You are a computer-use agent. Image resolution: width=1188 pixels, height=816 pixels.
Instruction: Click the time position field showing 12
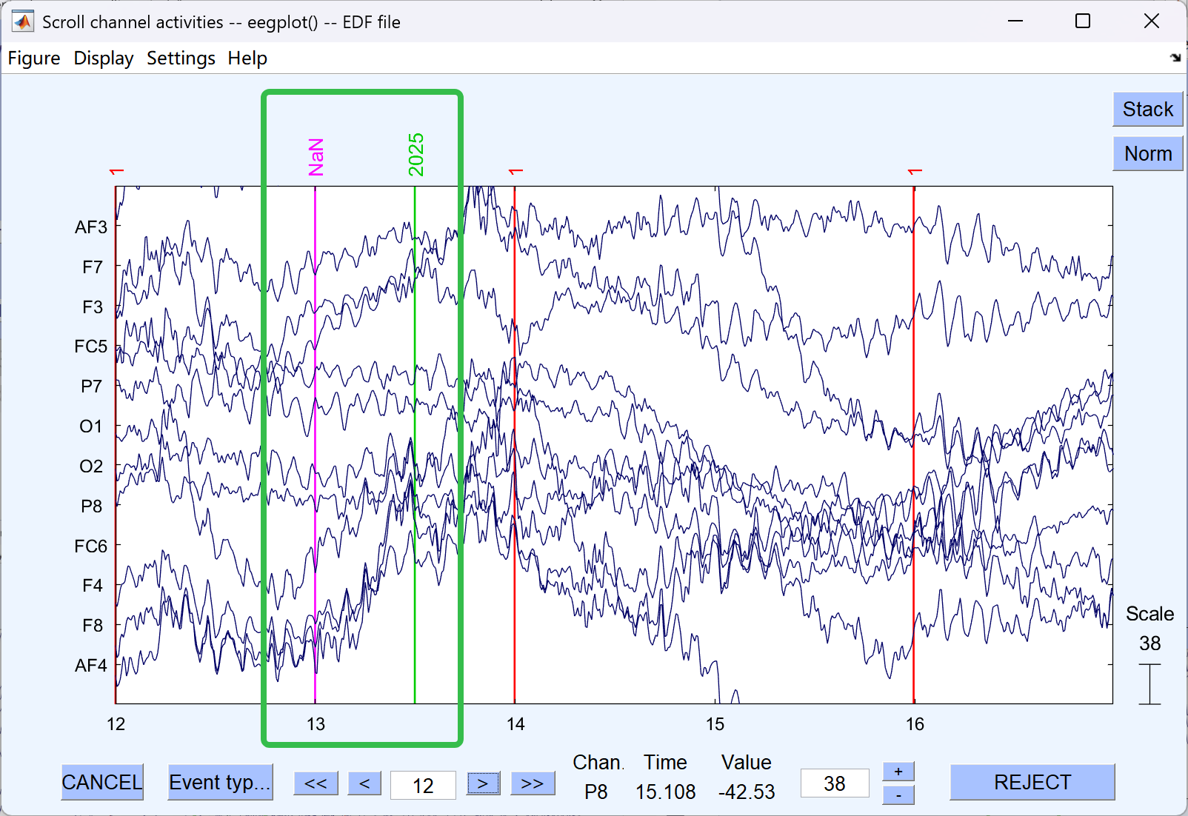(423, 786)
